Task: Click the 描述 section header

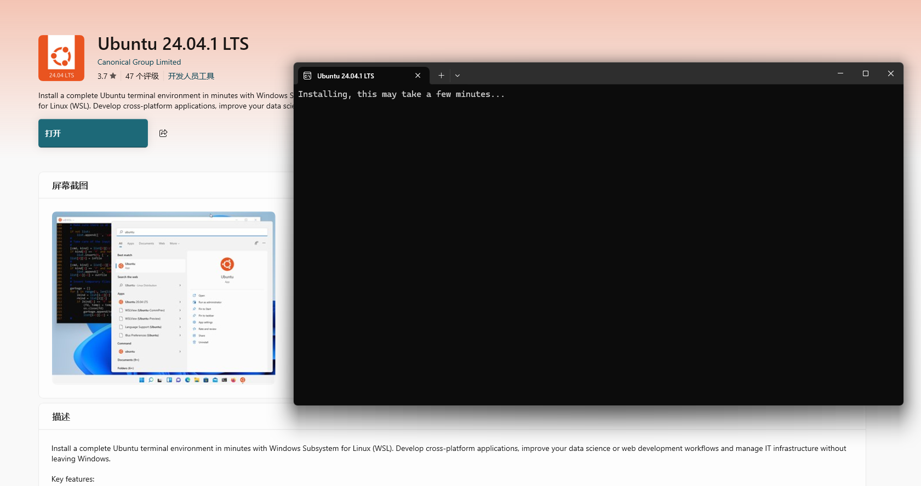Action: click(61, 417)
